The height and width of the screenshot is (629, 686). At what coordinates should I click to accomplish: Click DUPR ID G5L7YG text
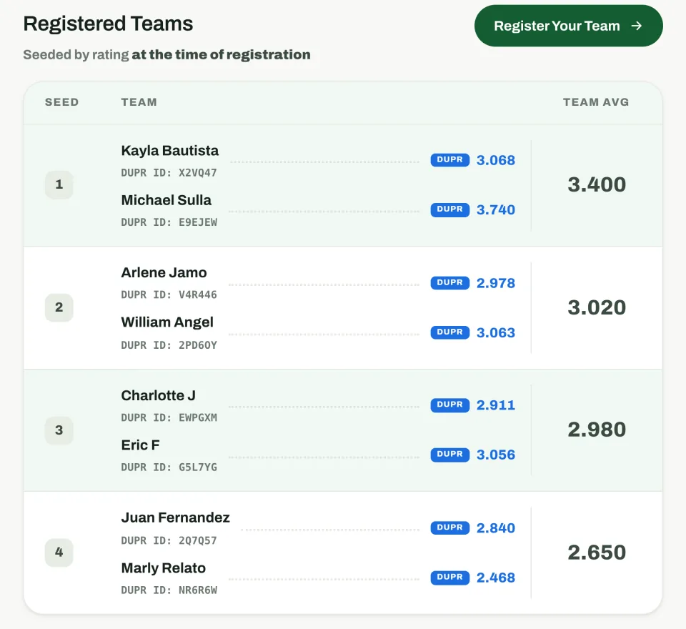pos(169,467)
